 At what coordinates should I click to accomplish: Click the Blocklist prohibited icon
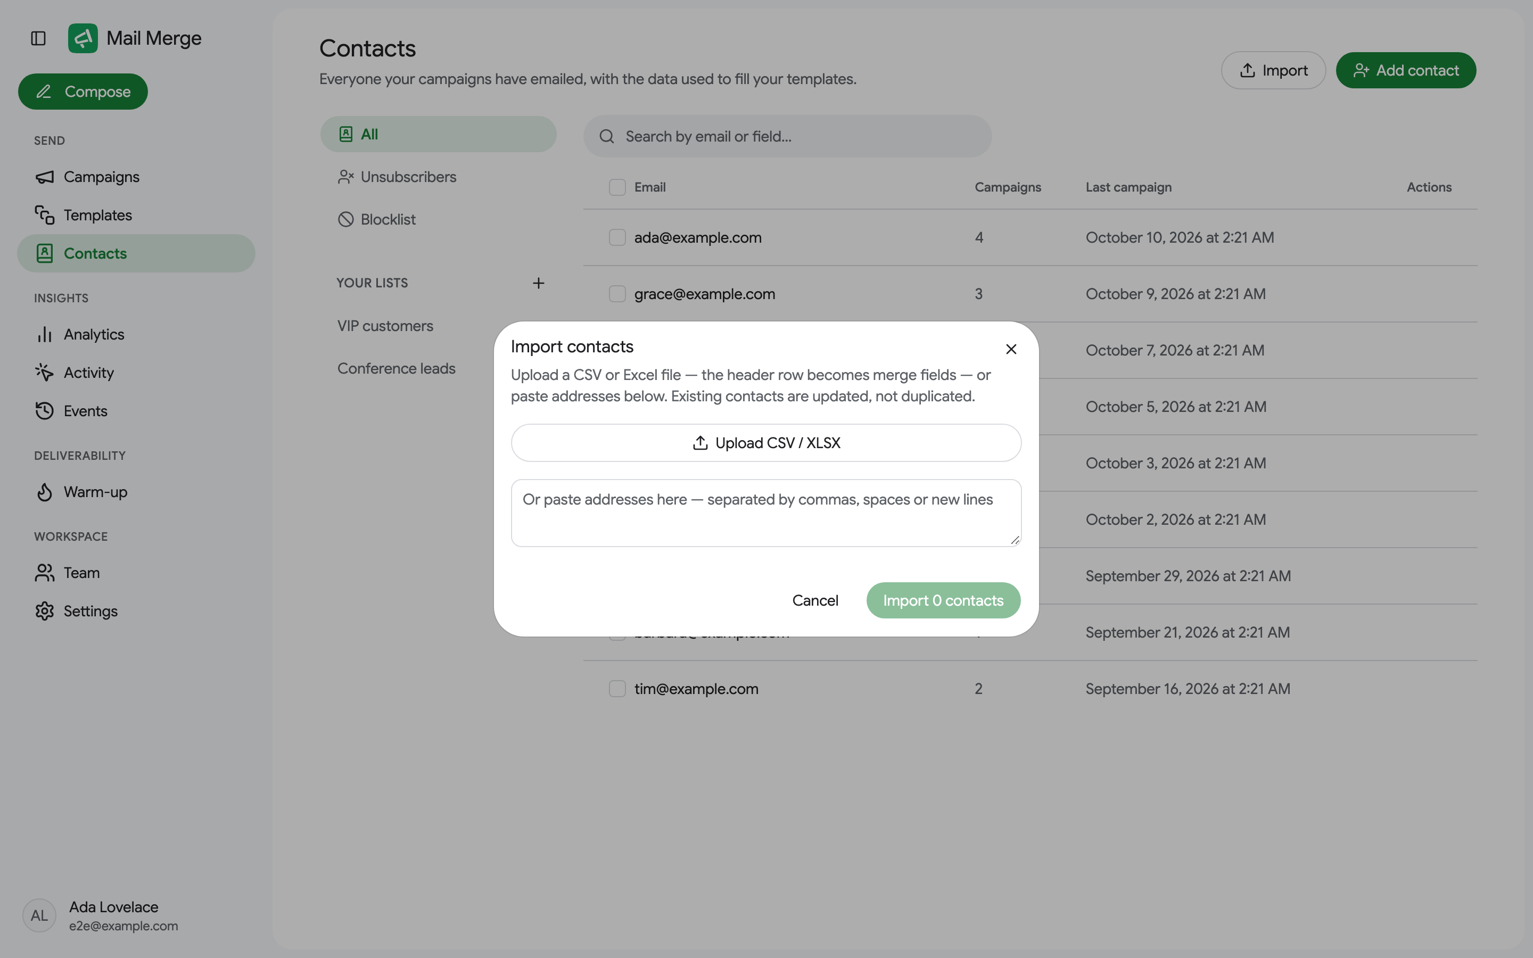point(346,220)
